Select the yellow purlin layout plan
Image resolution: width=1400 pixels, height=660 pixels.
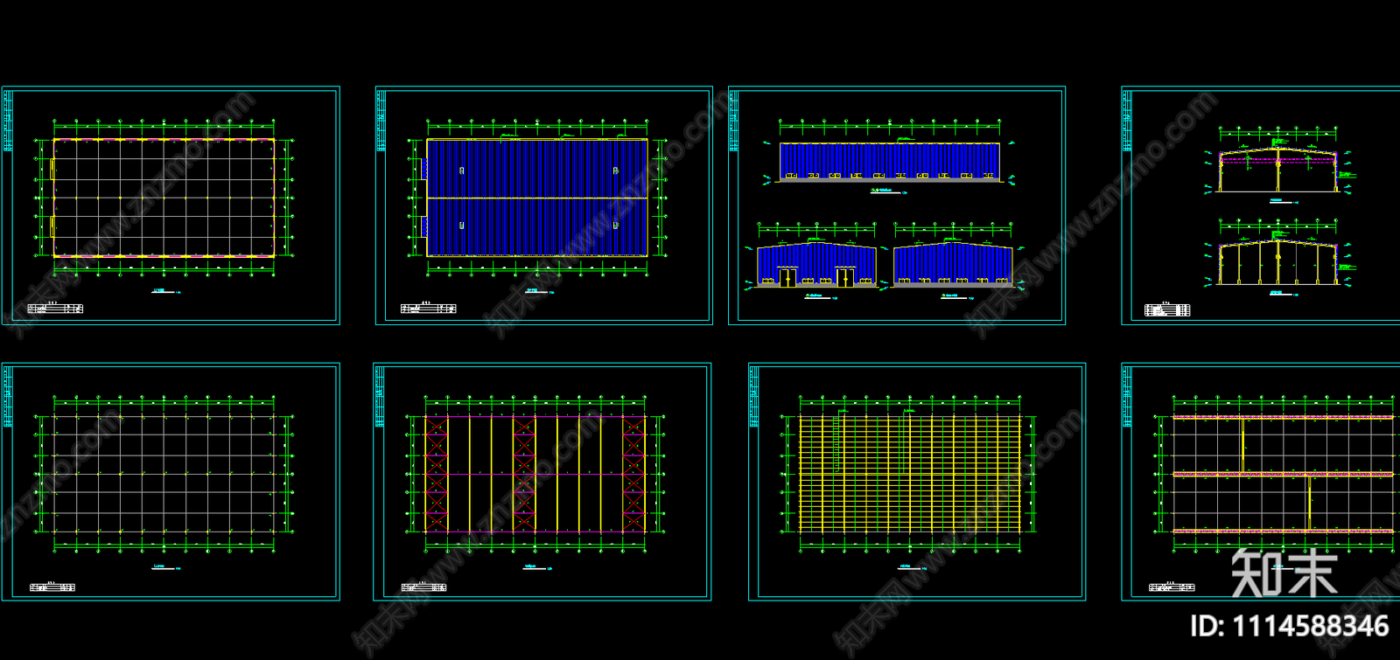point(910,474)
